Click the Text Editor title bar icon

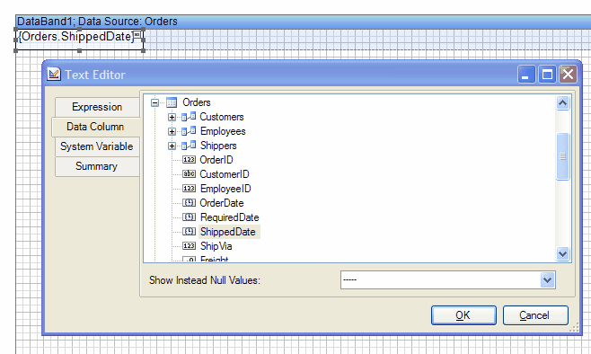[54, 74]
